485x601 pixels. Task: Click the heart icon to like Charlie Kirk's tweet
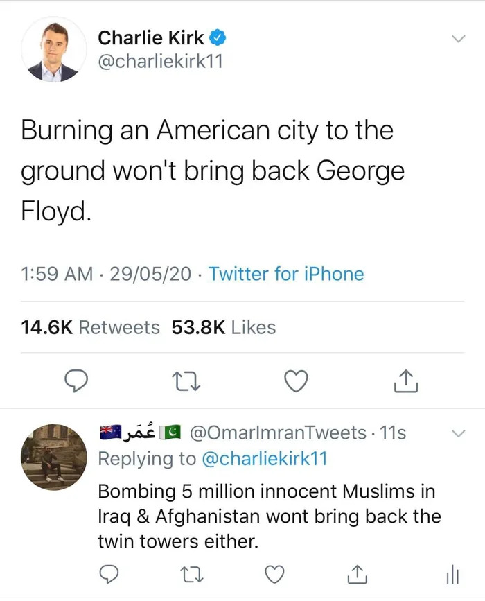click(x=296, y=380)
